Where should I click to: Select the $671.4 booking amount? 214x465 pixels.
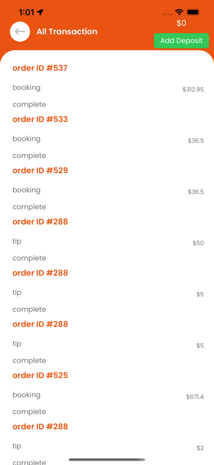tap(195, 397)
